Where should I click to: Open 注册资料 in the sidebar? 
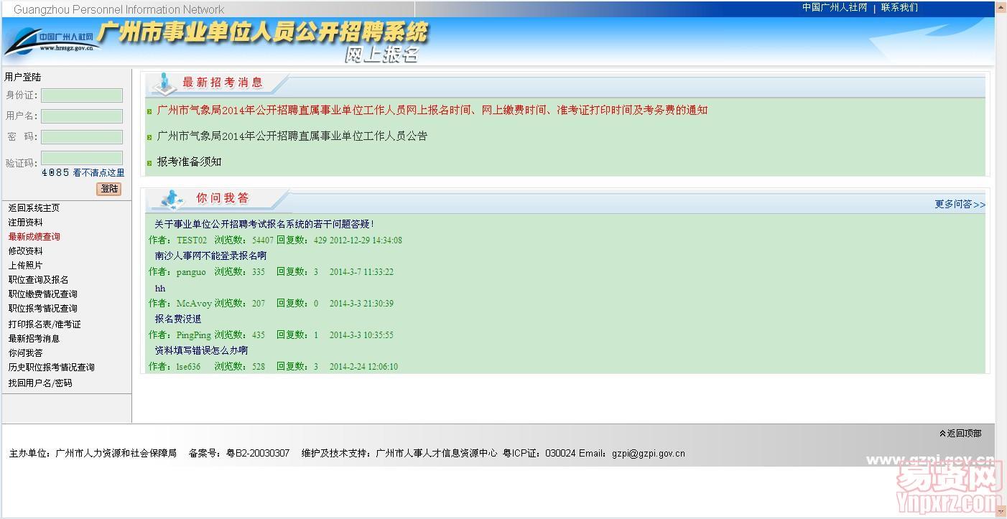(x=26, y=223)
